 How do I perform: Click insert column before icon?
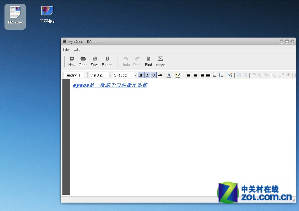pos(275,75)
